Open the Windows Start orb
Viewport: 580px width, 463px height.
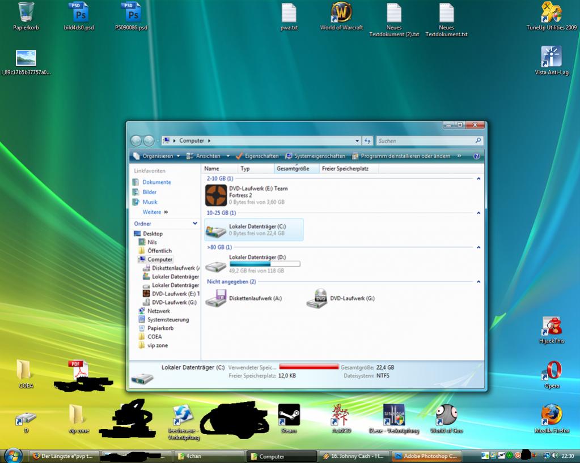click(13, 456)
